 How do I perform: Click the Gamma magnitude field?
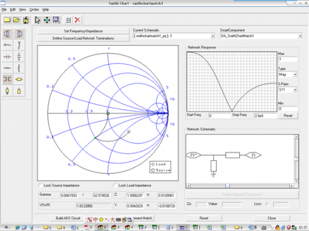(x=69, y=195)
